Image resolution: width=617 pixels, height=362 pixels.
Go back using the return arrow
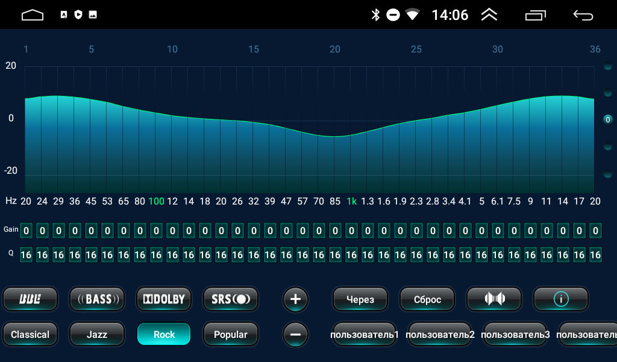(583, 15)
